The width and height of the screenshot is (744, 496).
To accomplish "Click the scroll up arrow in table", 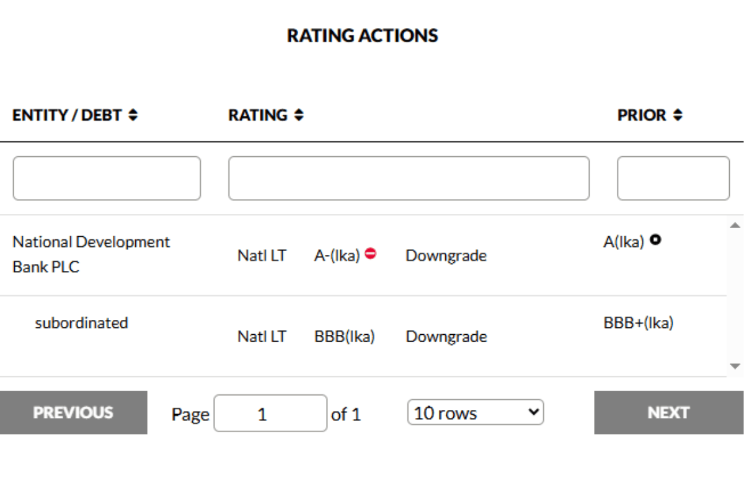I will tap(735, 225).
